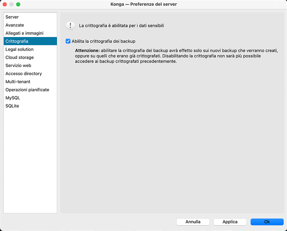This screenshot has width=287, height=231.
Task: Choose MySQL in the sidebar
Action: (13, 98)
